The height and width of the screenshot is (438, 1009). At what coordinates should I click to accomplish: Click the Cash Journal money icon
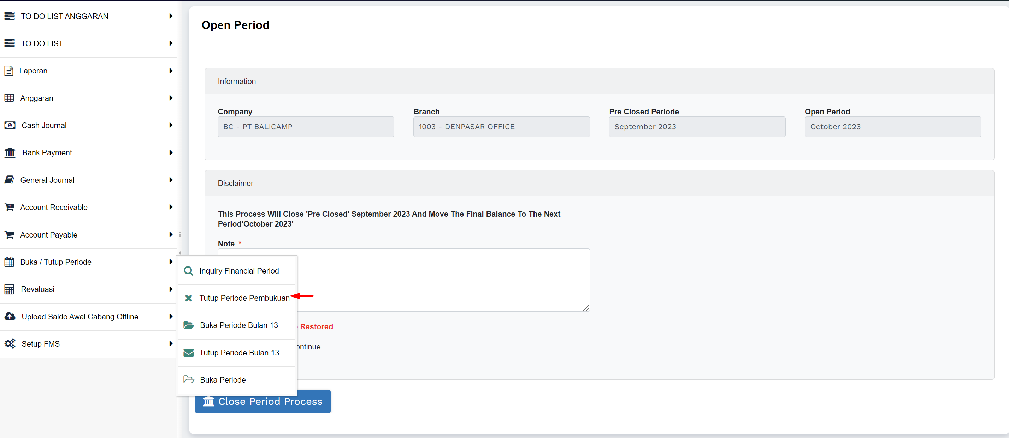pyautogui.click(x=10, y=125)
